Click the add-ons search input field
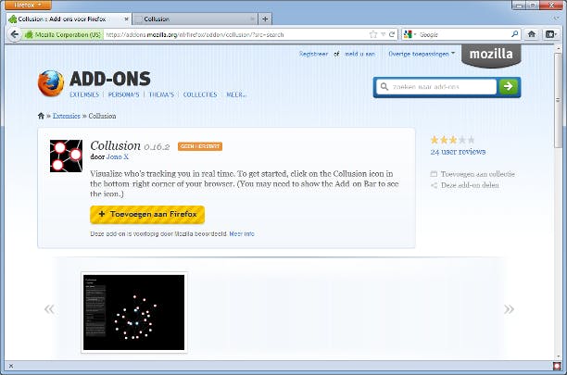 point(436,87)
